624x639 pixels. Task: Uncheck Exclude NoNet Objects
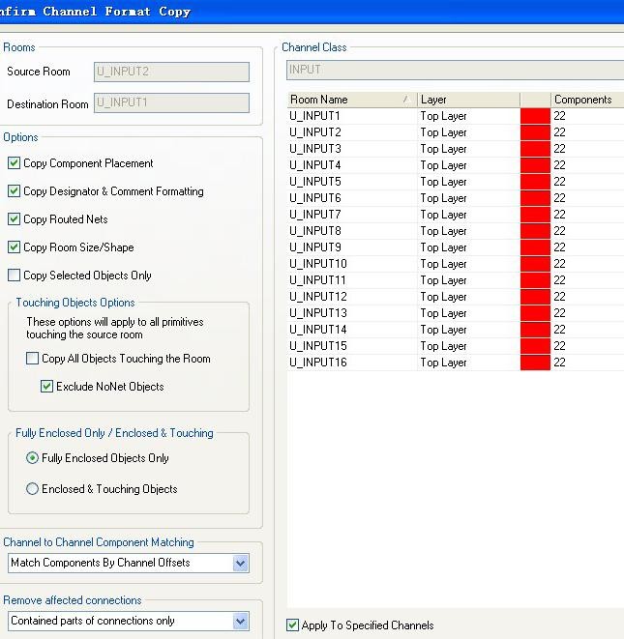pyautogui.click(x=47, y=387)
